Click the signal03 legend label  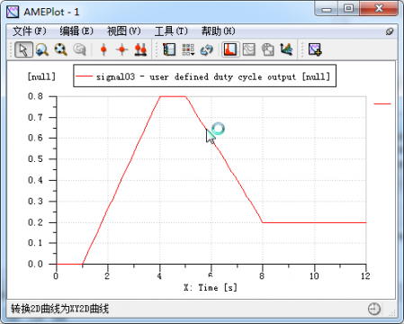[213, 76]
